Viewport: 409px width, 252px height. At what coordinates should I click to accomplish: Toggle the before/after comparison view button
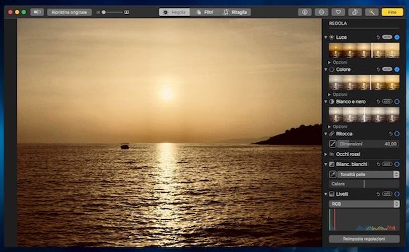[x=37, y=12]
